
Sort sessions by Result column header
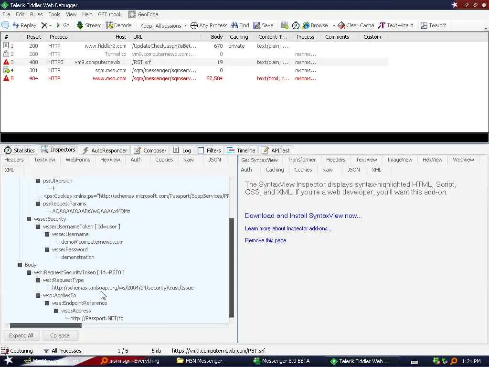click(34, 37)
